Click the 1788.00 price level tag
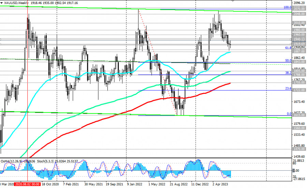 [299, 75]
